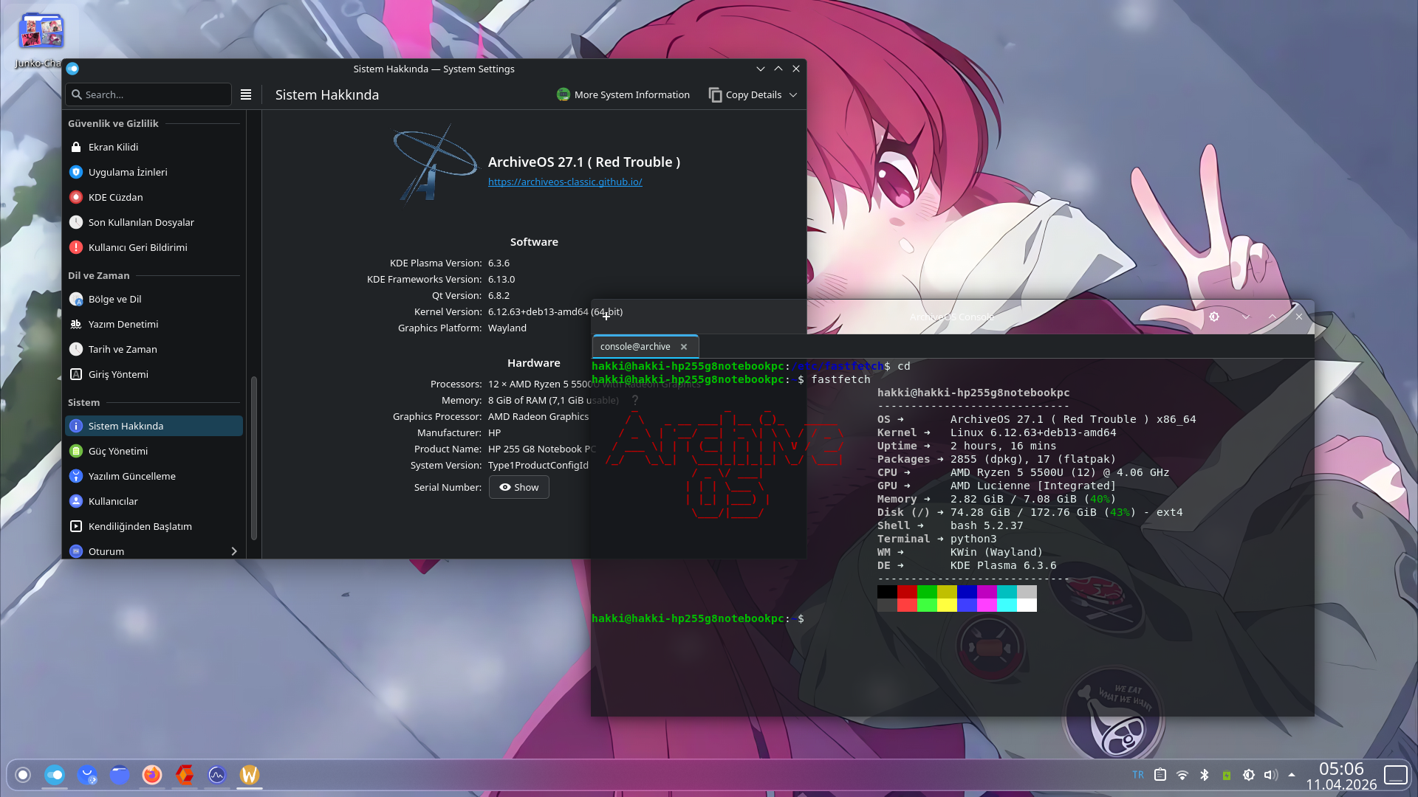Switch to console@archive terminal tab
Viewport: 1418px width, 797px height.
(635, 346)
